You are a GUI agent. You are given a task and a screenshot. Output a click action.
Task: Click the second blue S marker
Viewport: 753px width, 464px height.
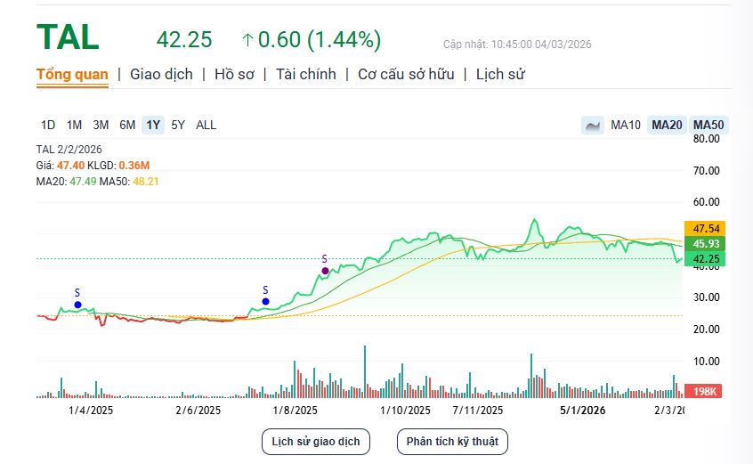pos(265,301)
